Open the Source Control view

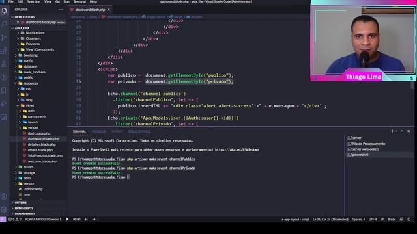pyautogui.click(x=4, y=38)
